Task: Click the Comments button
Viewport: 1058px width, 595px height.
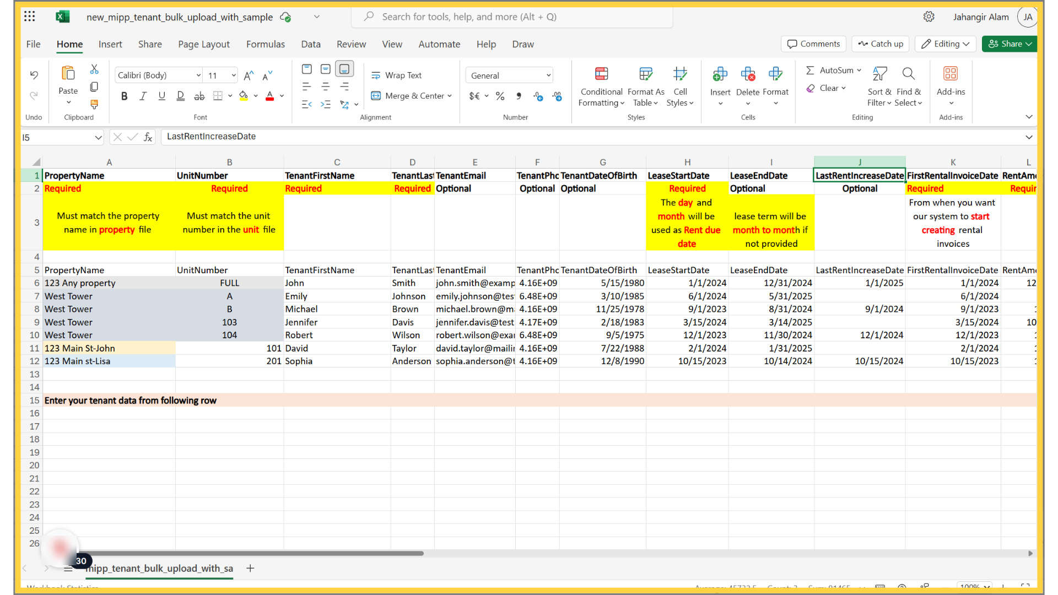Action: click(x=814, y=44)
